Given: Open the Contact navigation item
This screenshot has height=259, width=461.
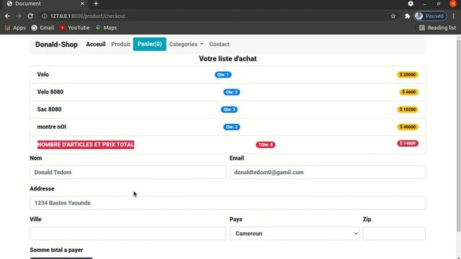Looking at the screenshot, I should pyautogui.click(x=219, y=44).
